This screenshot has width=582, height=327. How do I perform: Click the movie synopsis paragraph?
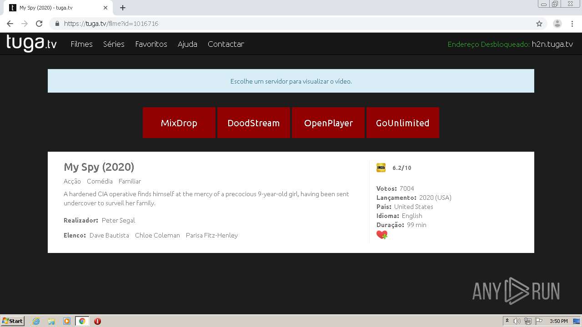[x=206, y=198]
